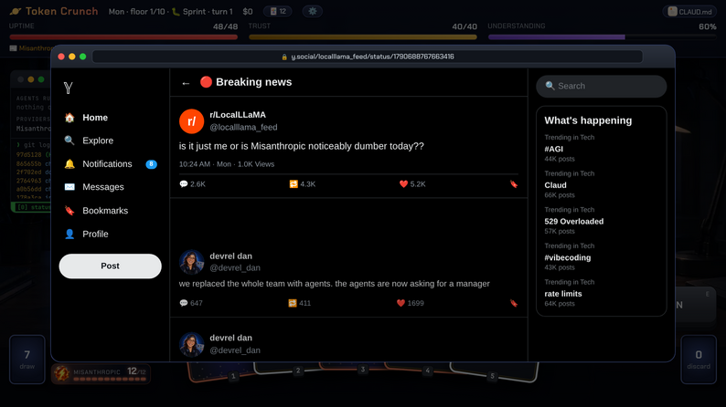Go back using the left arrow
Image resolution: width=726 pixels, height=407 pixels.
(186, 83)
